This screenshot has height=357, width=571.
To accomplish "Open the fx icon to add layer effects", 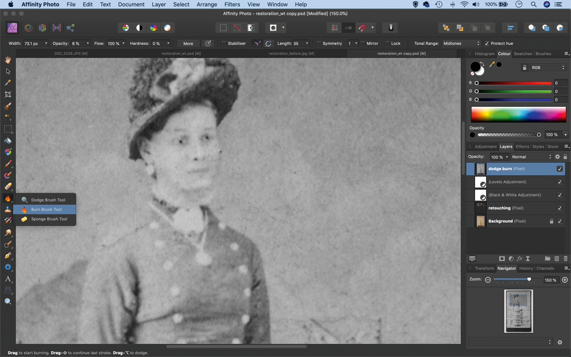I will pos(519,258).
